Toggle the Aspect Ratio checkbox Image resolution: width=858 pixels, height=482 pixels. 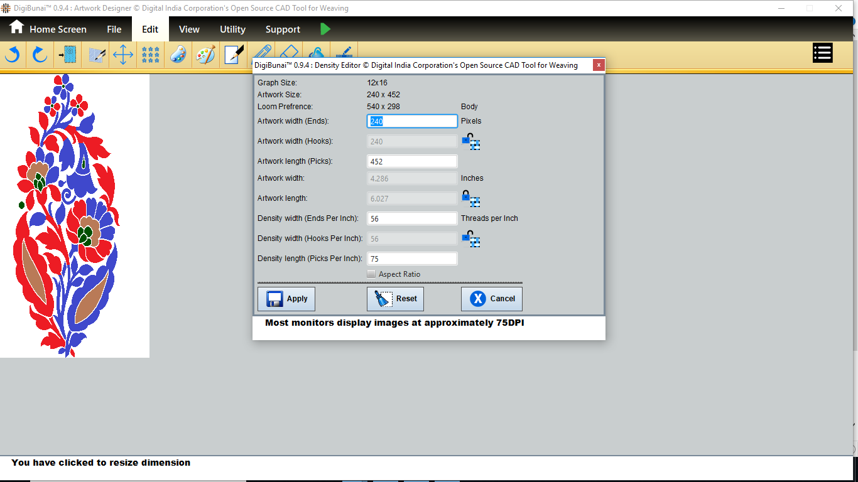pyautogui.click(x=371, y=274)
